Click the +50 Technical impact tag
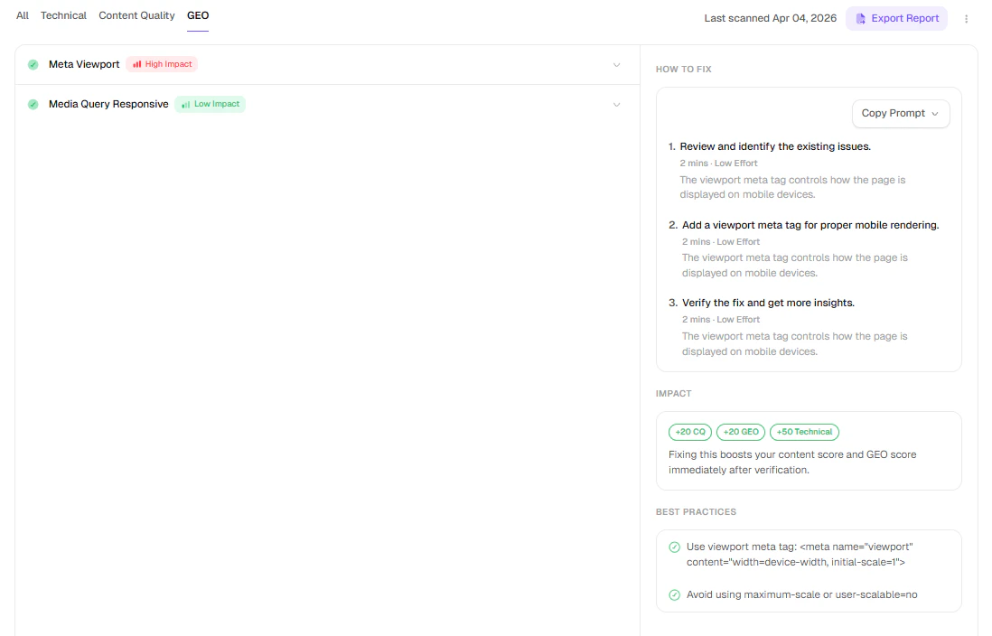Screen dimensions: 992x636 pyautogui.click(x=804, y=432)
